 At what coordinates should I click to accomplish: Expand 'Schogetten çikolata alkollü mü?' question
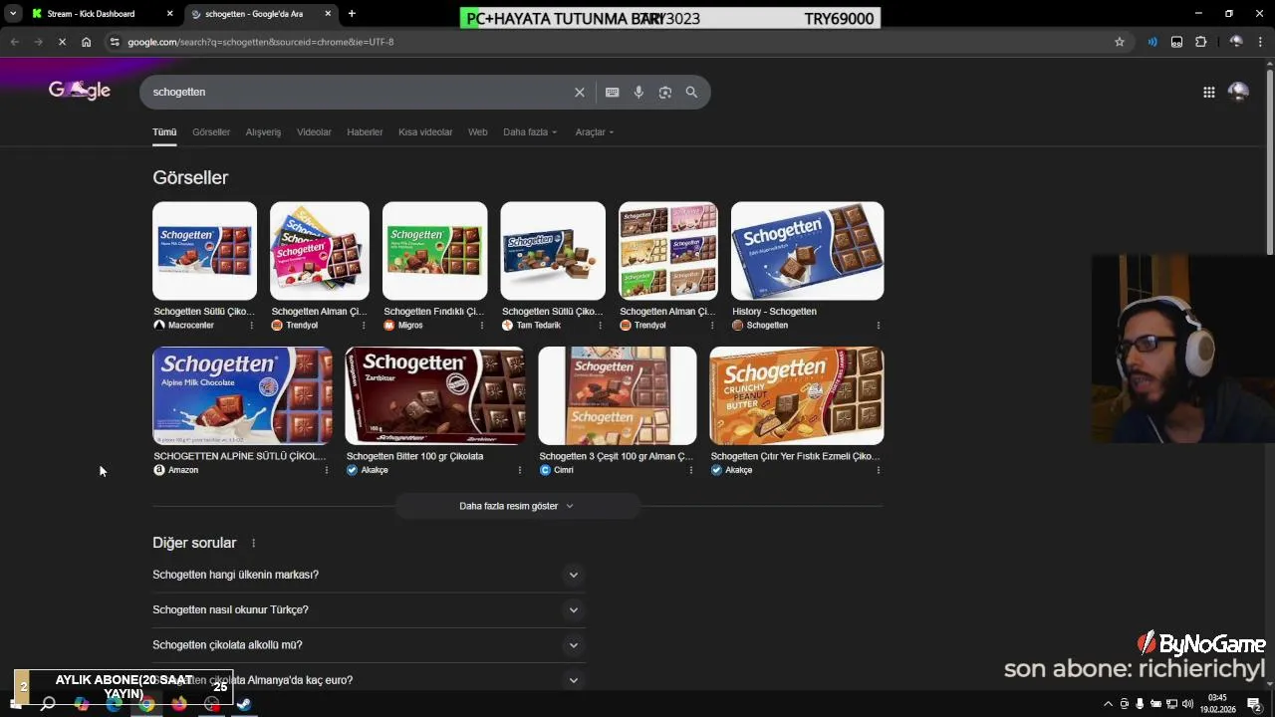coord(369,645)
